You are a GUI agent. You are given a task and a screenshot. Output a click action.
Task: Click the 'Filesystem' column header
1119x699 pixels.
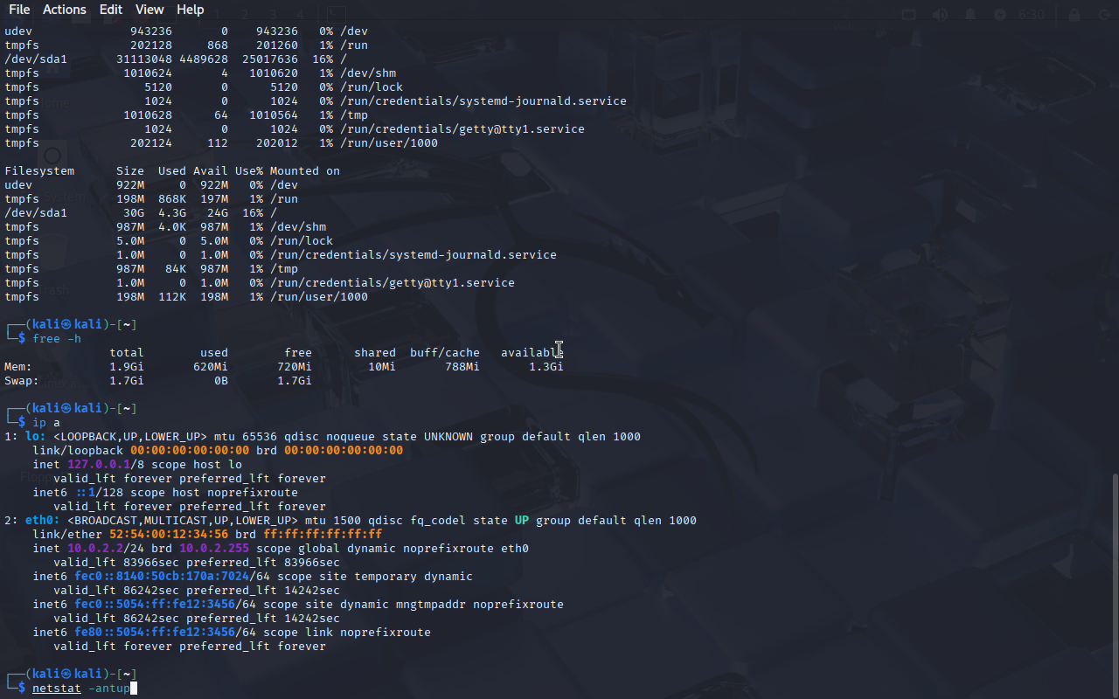click(39, 171)
